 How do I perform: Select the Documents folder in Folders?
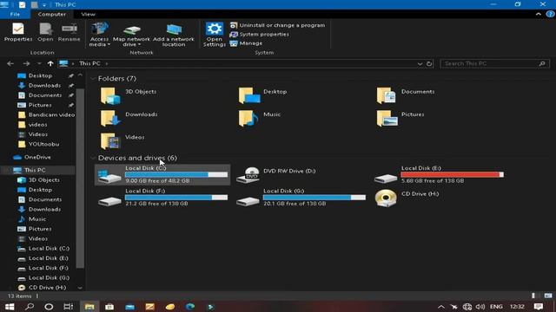[406, 95]
